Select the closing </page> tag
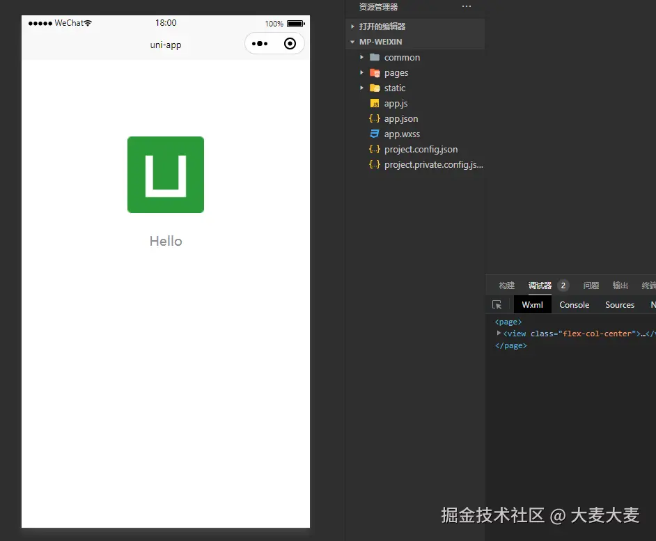This screenshot has height=541, width=656. click(x=511, y=345)
